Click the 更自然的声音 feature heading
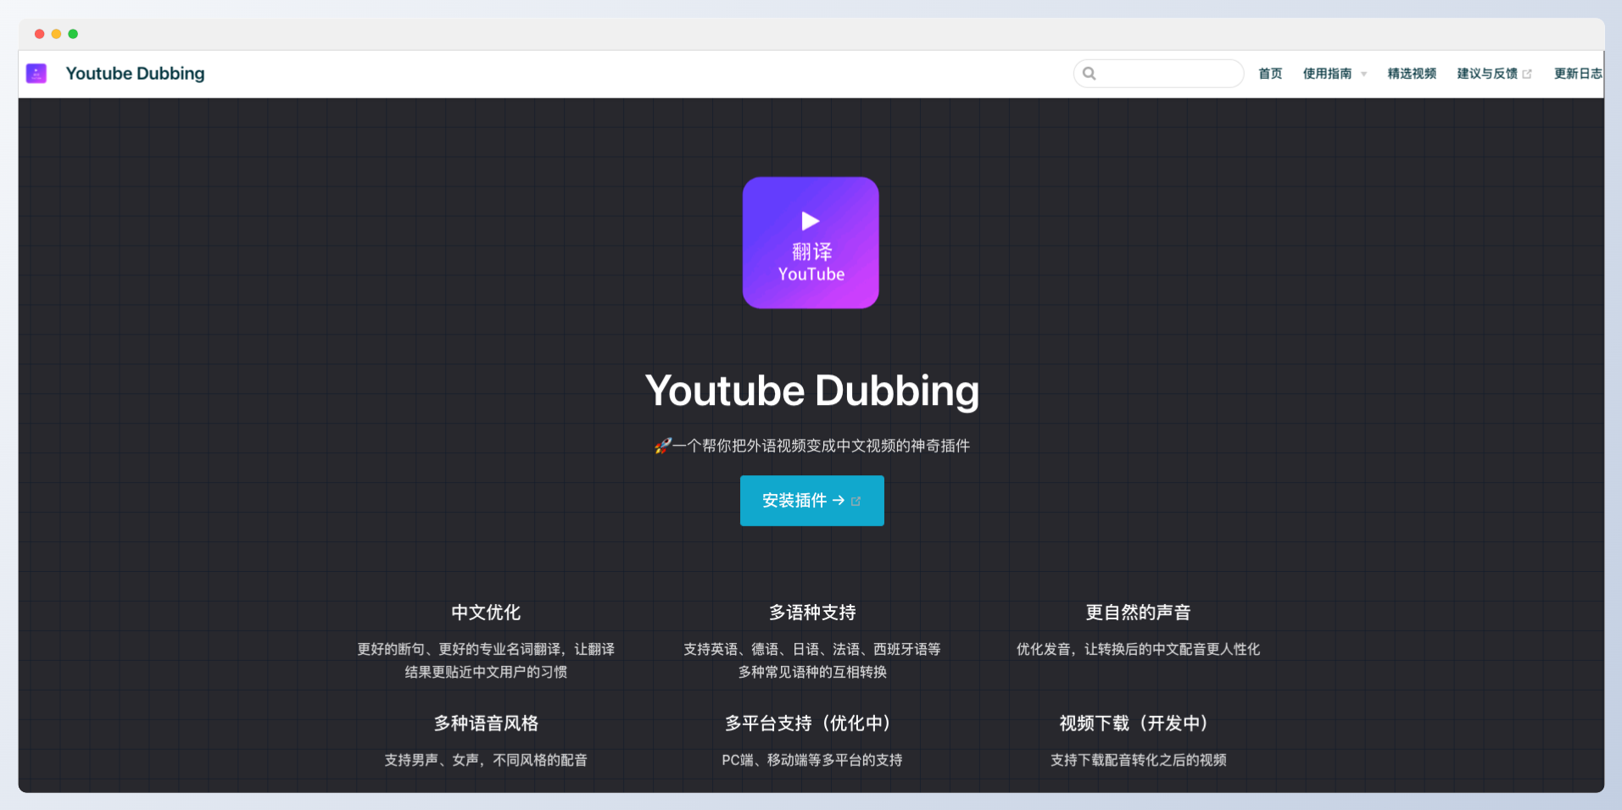The height and width of the screenshot is (810, 1622). [1138, 613]
